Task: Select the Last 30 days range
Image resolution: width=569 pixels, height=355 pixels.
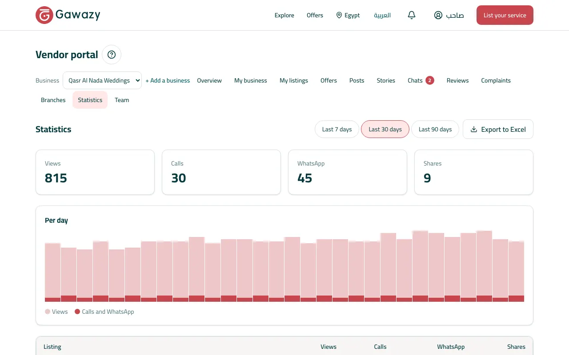Action: point(385,129)
